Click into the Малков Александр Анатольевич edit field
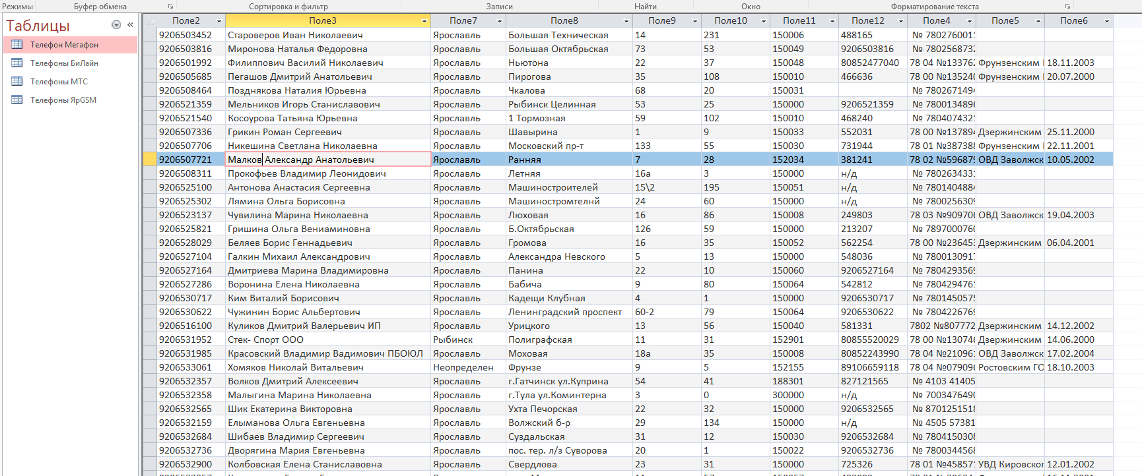1142x476 pixels. tap(328, 160)
